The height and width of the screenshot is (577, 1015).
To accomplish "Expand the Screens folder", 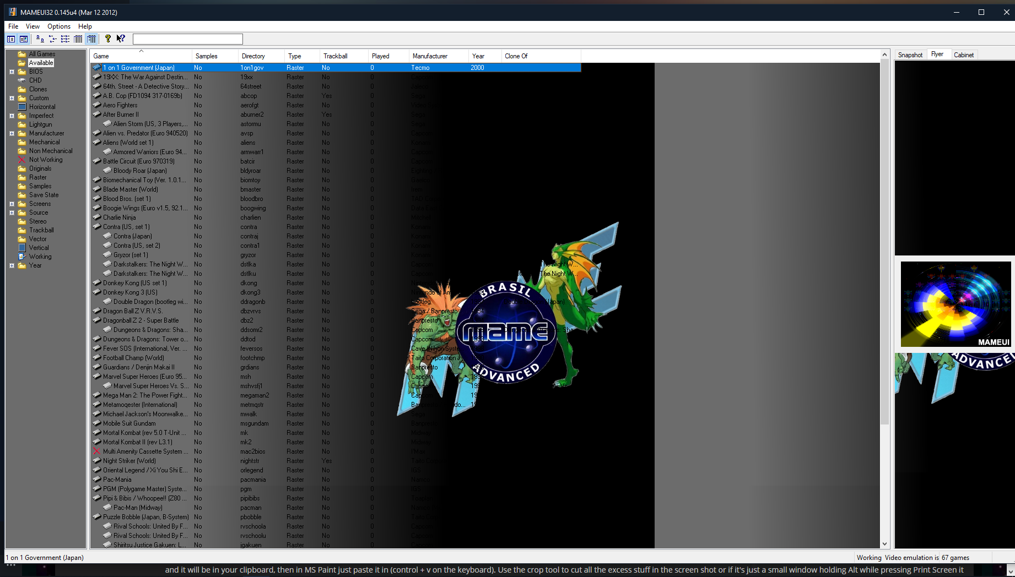I will (x=12, y=204).
